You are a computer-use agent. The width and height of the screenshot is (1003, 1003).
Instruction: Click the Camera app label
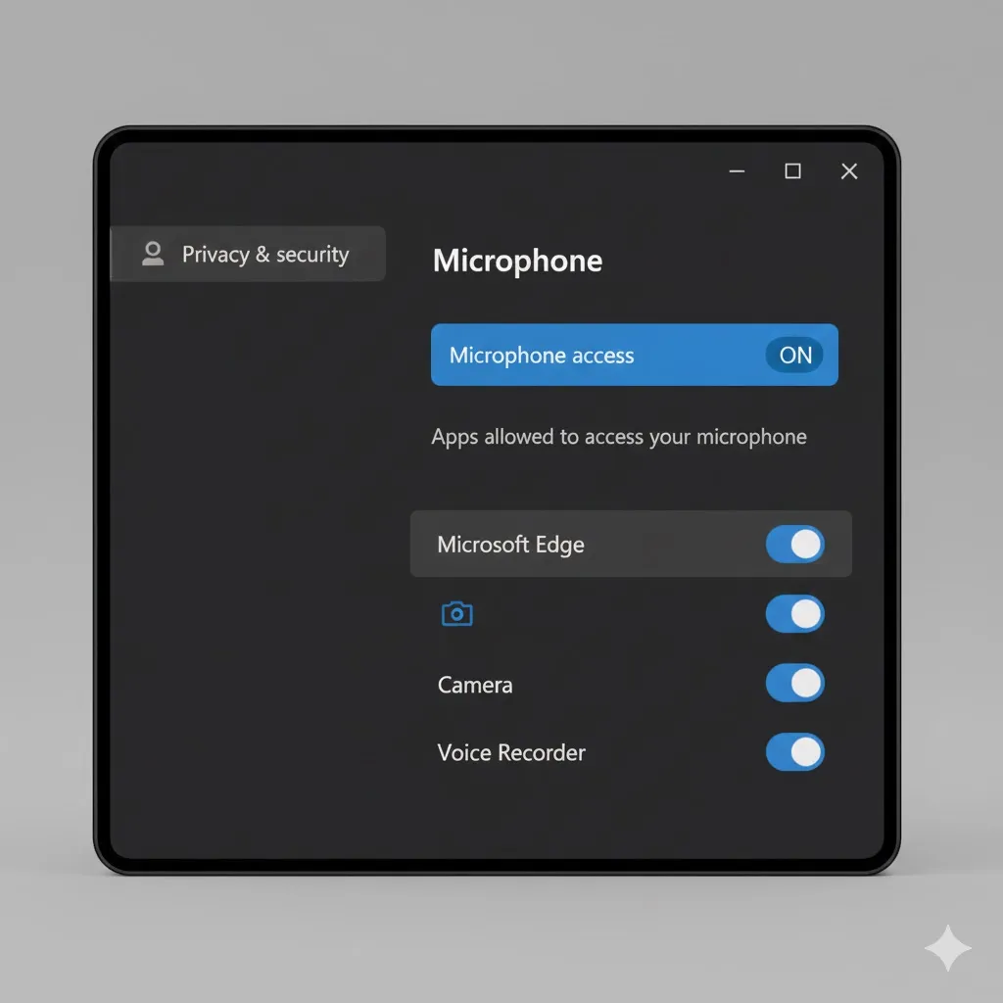coord(475,685)
